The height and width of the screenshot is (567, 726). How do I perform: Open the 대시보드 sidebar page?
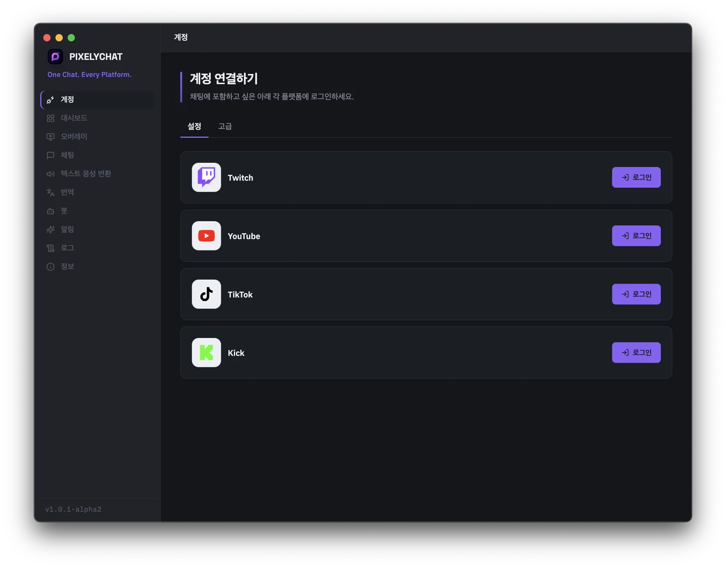click(x=97, y=118)
